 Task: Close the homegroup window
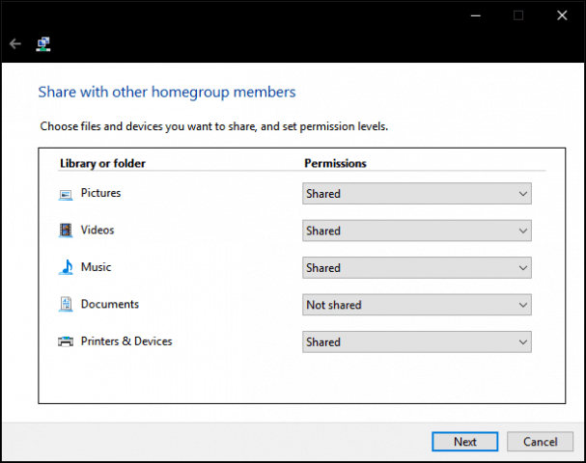coord(562,15)
